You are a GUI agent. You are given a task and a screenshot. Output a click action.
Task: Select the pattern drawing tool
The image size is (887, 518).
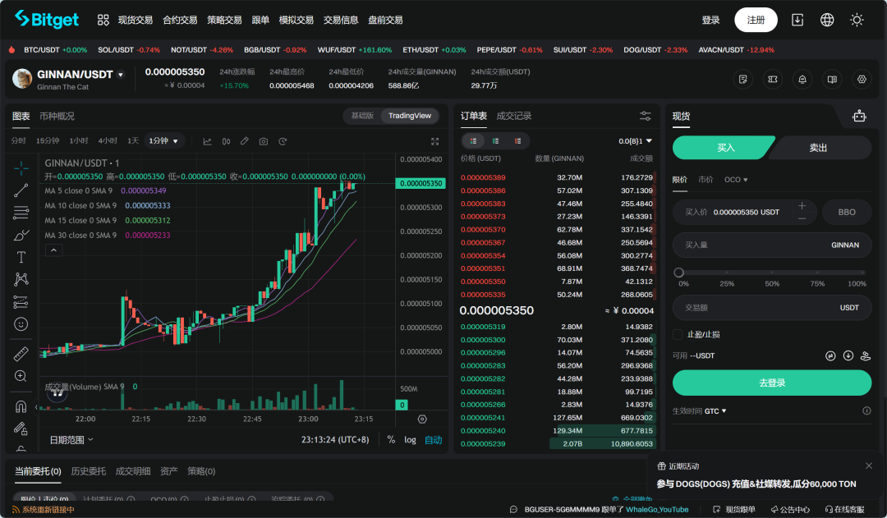[21, 279]
